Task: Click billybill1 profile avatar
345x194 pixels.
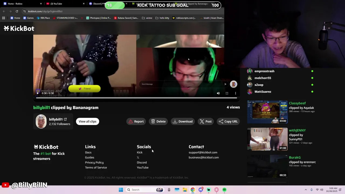Action: coord(41,122)
